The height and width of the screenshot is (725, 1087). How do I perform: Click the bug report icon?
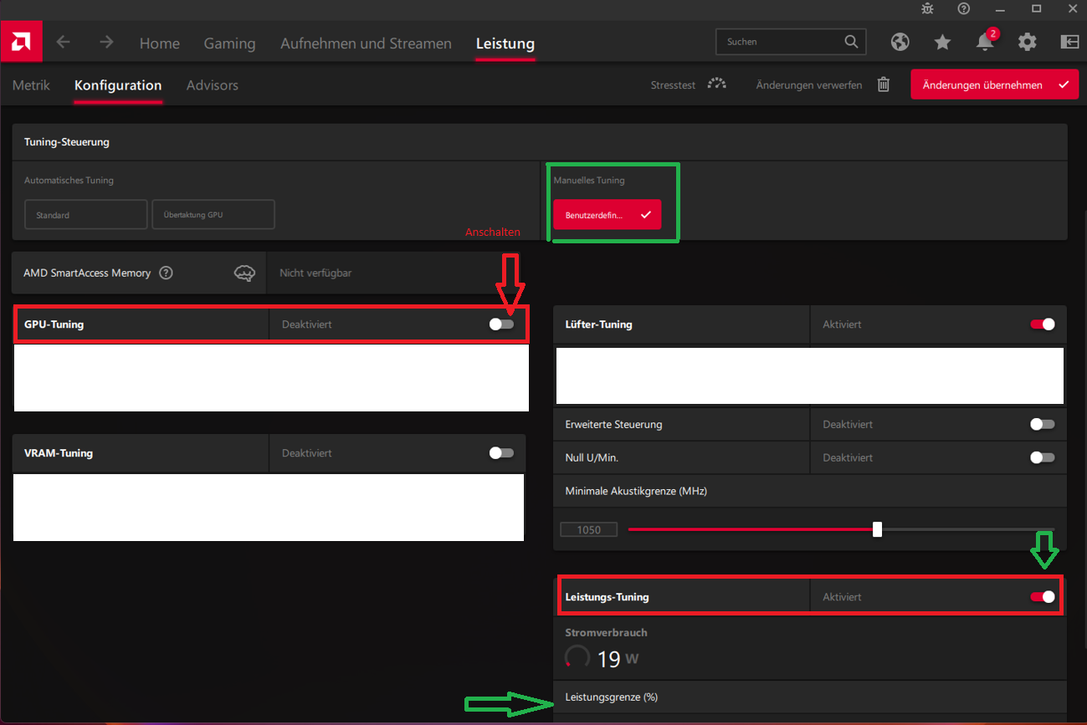(927, 8)
